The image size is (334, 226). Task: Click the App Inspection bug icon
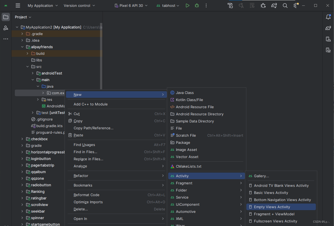click(x=263, y=5)
